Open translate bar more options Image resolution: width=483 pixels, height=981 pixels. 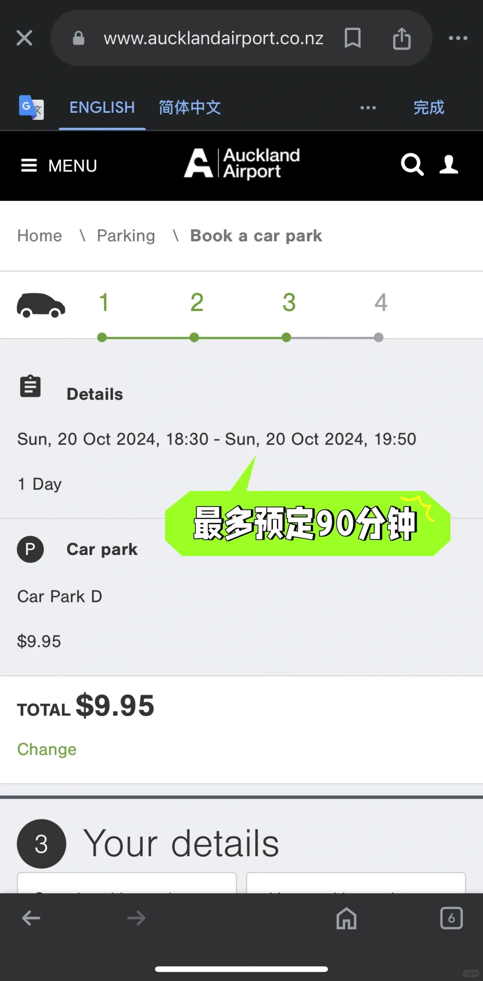pyautogui.click(x=368, y=108)
